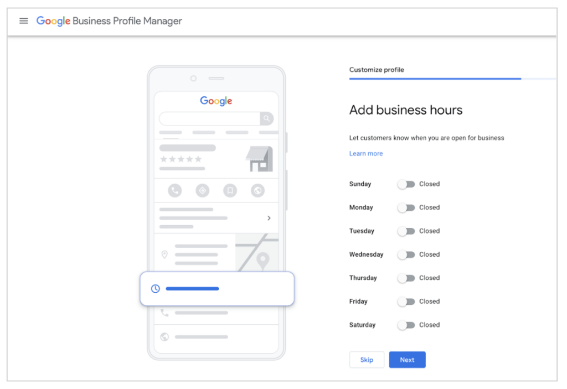Image resolution: width=567 pixels, height=389 pixels.
Task: Click the blue Next button
Action: [407, 360]
